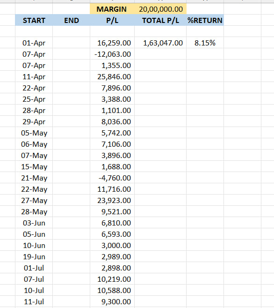This screenshot has height=308, width=274.
Task: Click the 10-Jun date cell
Action: 34,246
